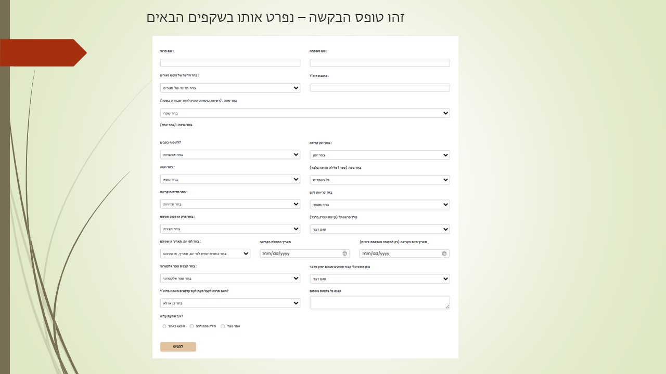666x374 pixels.
Task: Choose the 'אתר נוצרי' radio button
Action: [223, 327]
